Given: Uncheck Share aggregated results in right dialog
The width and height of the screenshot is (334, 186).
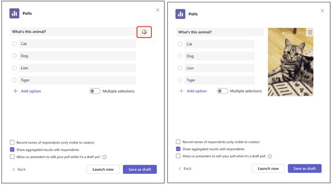Looking at the screenshot, I should [x=178, y=149].
